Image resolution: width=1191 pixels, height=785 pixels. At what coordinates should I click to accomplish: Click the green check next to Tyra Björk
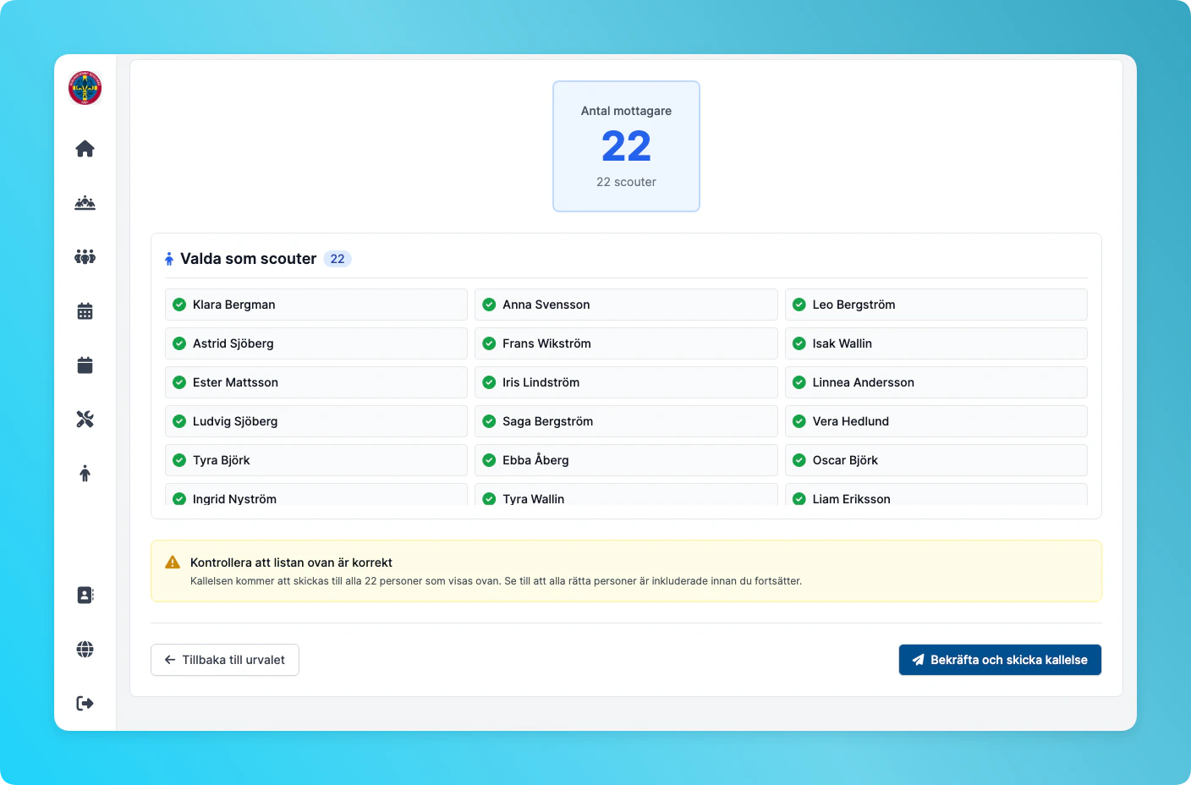(179, 460)
